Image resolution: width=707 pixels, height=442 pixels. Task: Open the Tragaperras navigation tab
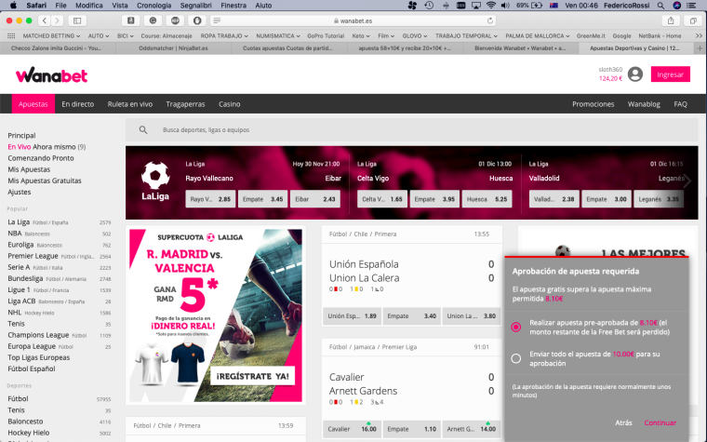coord(185,103)
